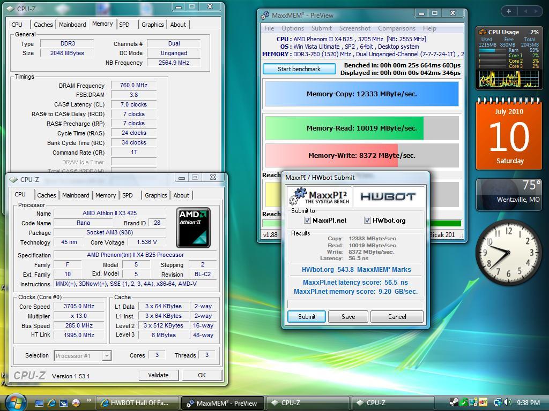Click the Show Desktop quick launch icon
Screen dimensions: 549x411
39,403
